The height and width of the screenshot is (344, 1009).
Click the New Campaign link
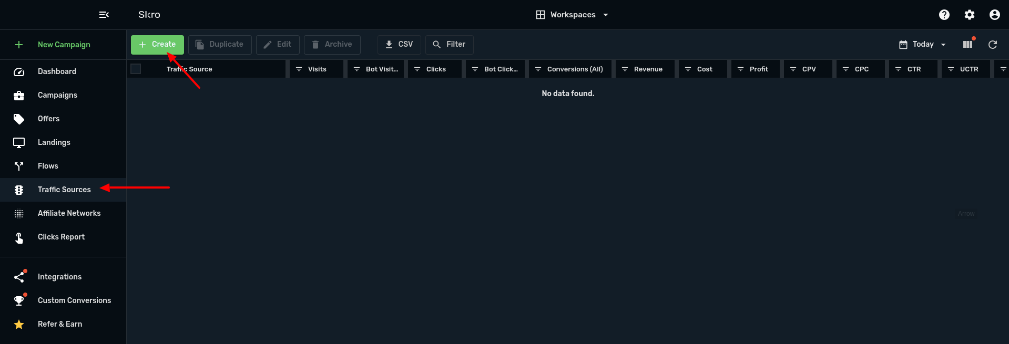(x=64, y=45)
